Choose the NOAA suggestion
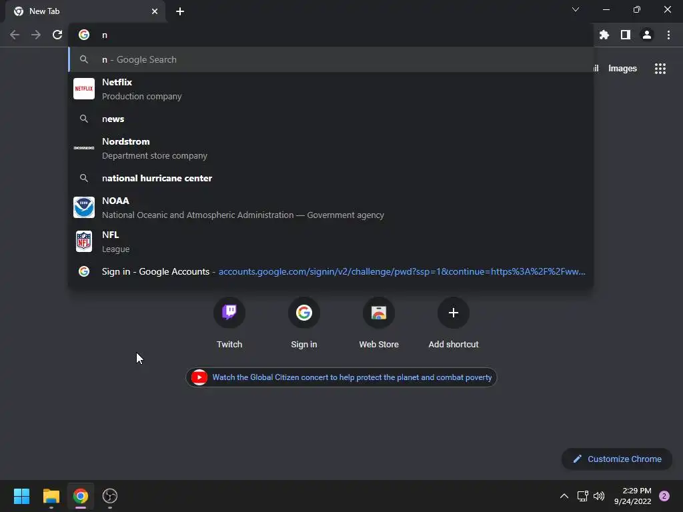The image size is (683, 512). [x=331, y=207]
